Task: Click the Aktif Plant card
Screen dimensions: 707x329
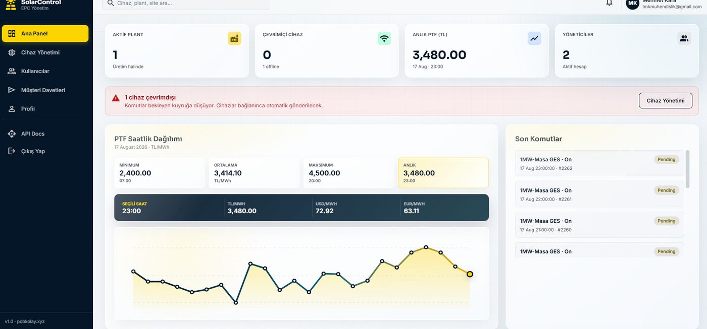Action: point(177,50)
